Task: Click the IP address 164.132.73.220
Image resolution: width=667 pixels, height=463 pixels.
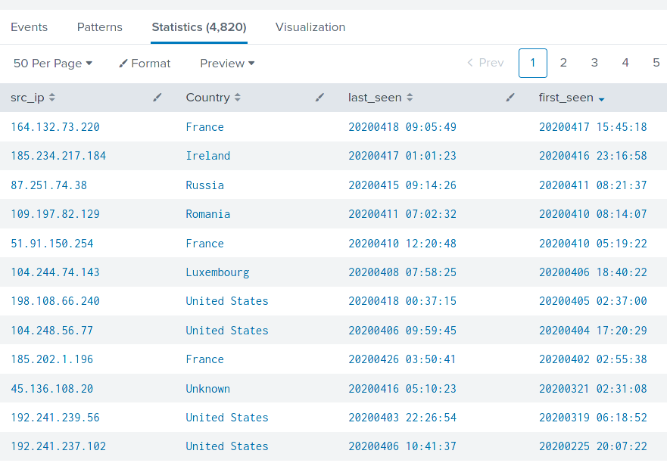Action: click(x=55, y=127)
